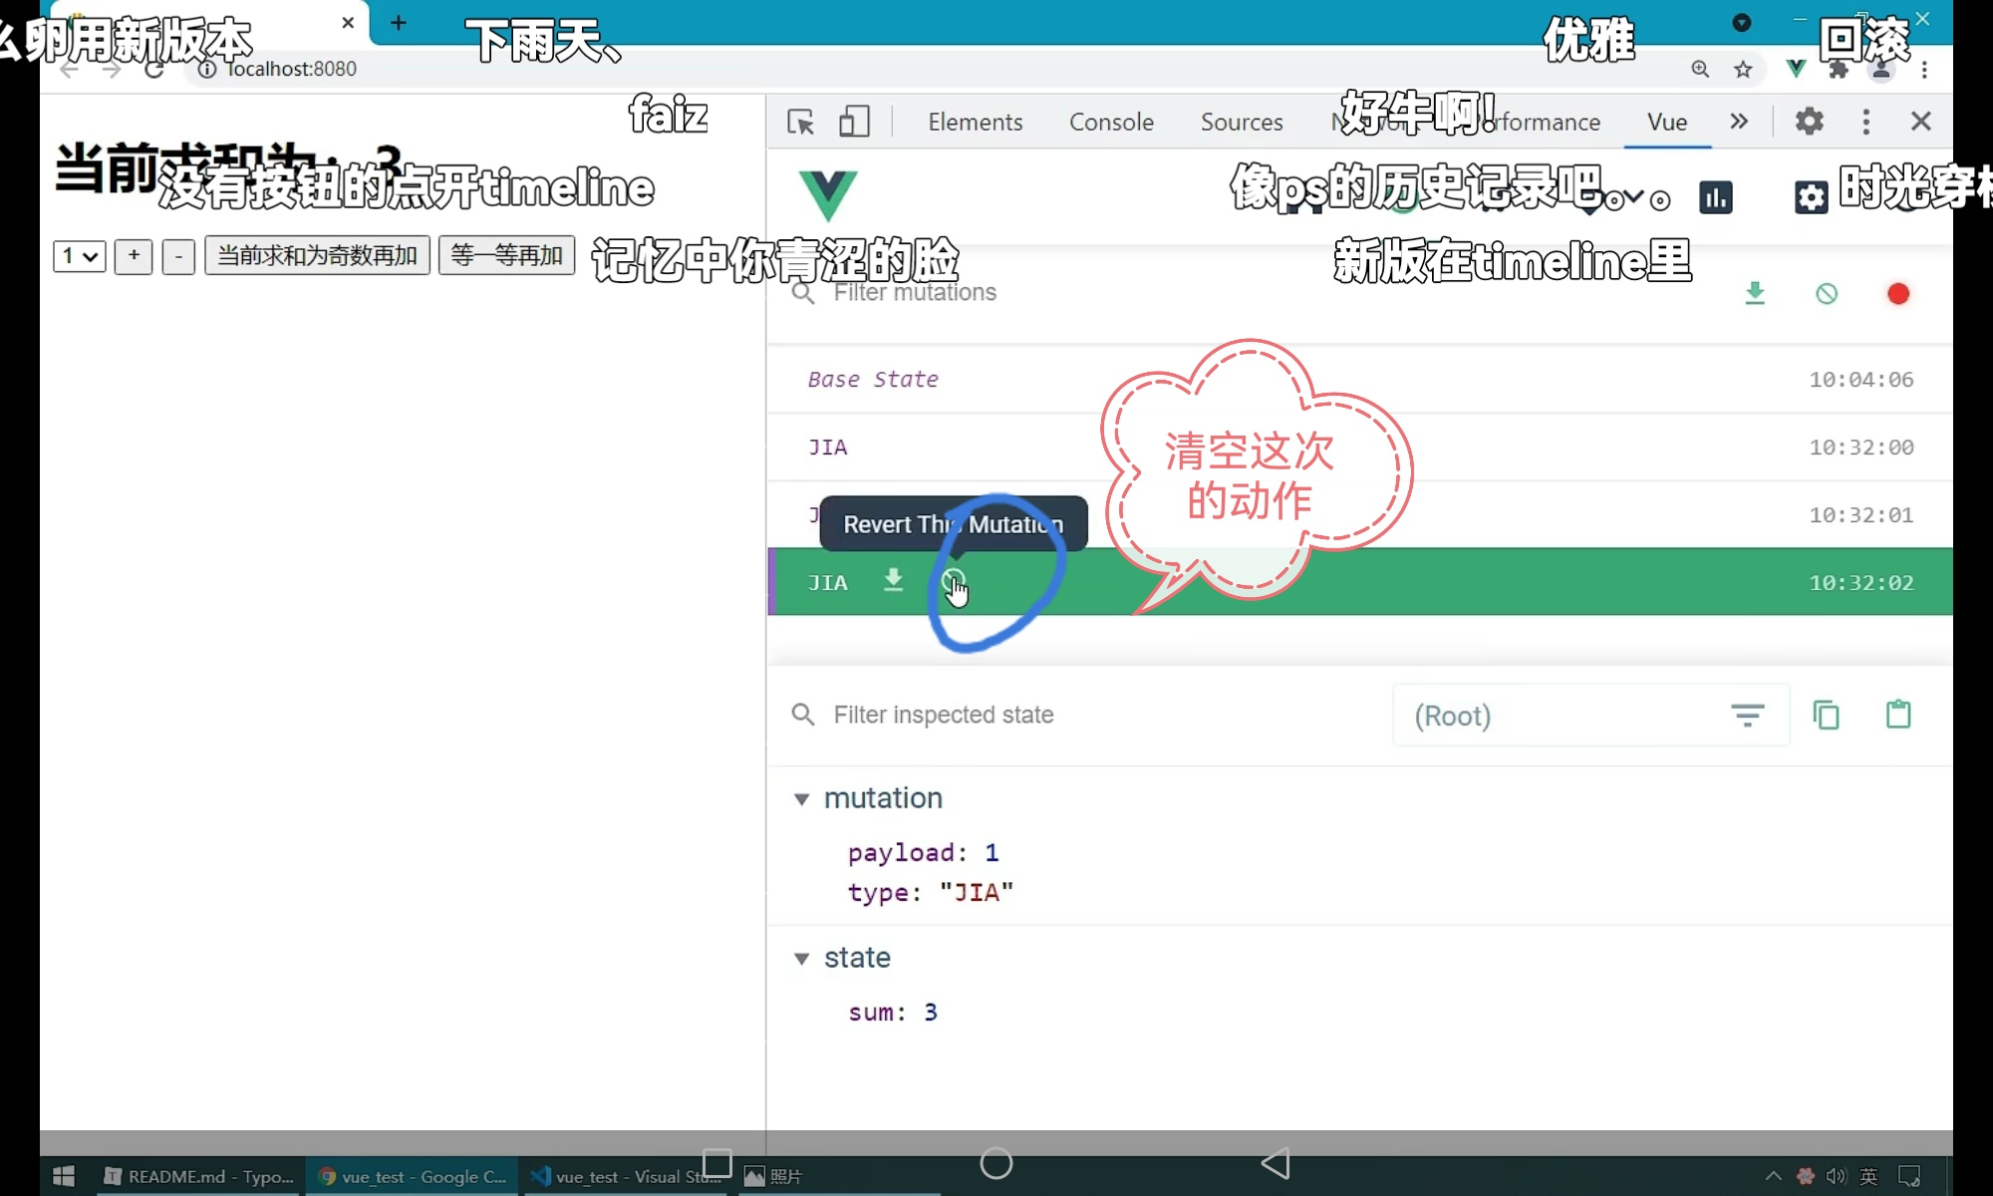The image size is (1993, 1196).
Task: Copy state to clipboard icon
Action: [x=1826, y=715]
